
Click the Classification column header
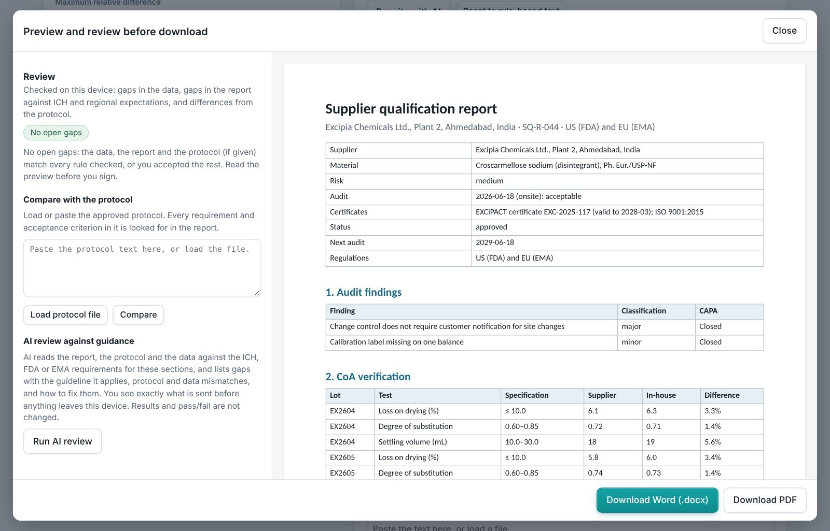(x=656, y=311)
